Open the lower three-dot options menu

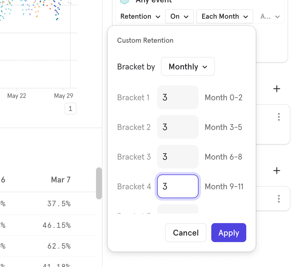(279, 199)
